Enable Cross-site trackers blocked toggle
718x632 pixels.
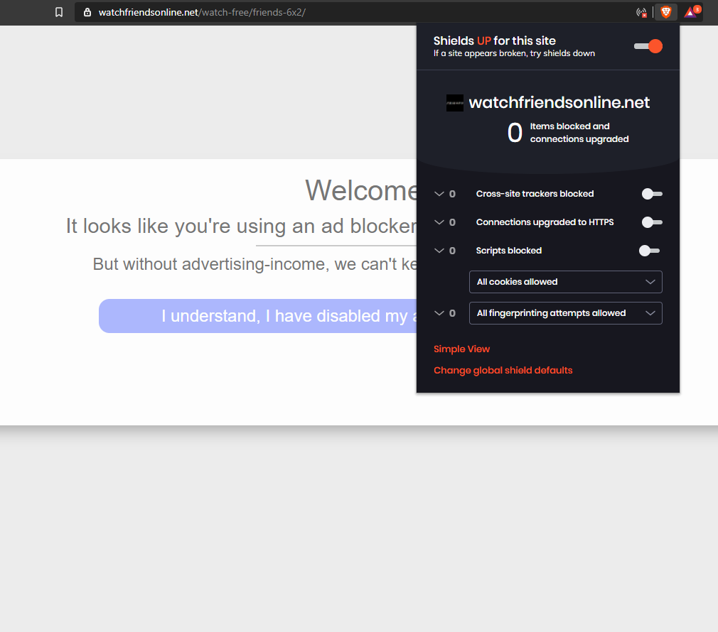click(652, 194)
